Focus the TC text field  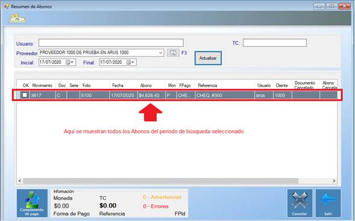(x=275, y=43)
